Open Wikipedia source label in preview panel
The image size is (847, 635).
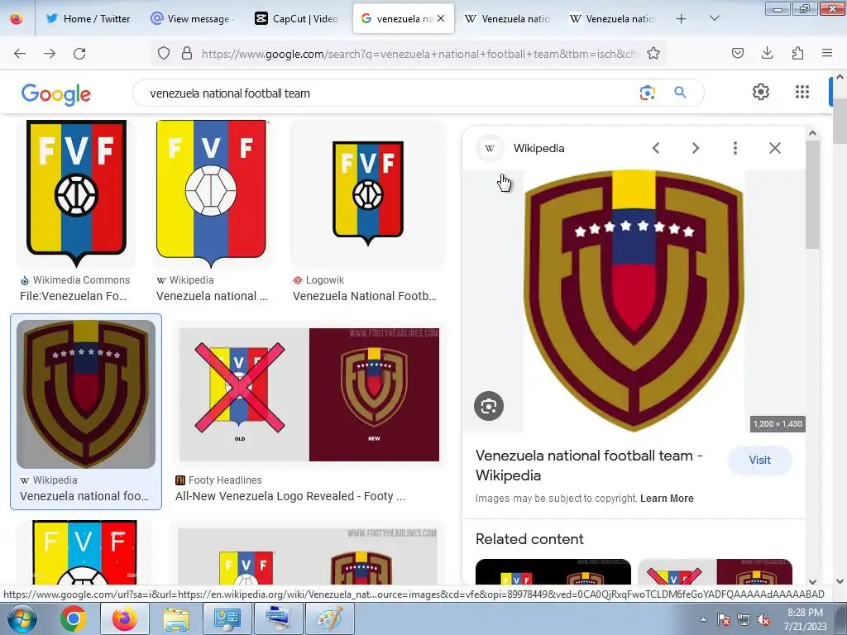[538, 148]
